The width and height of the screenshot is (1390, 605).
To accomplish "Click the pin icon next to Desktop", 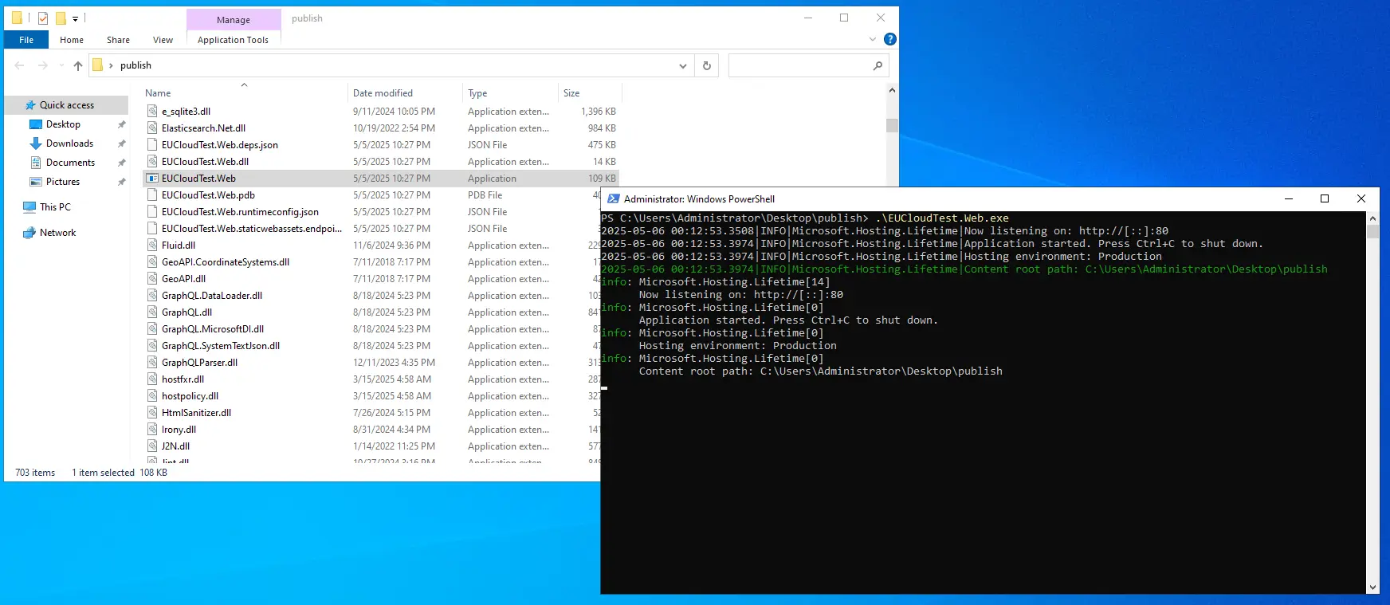I will (121, 124).
